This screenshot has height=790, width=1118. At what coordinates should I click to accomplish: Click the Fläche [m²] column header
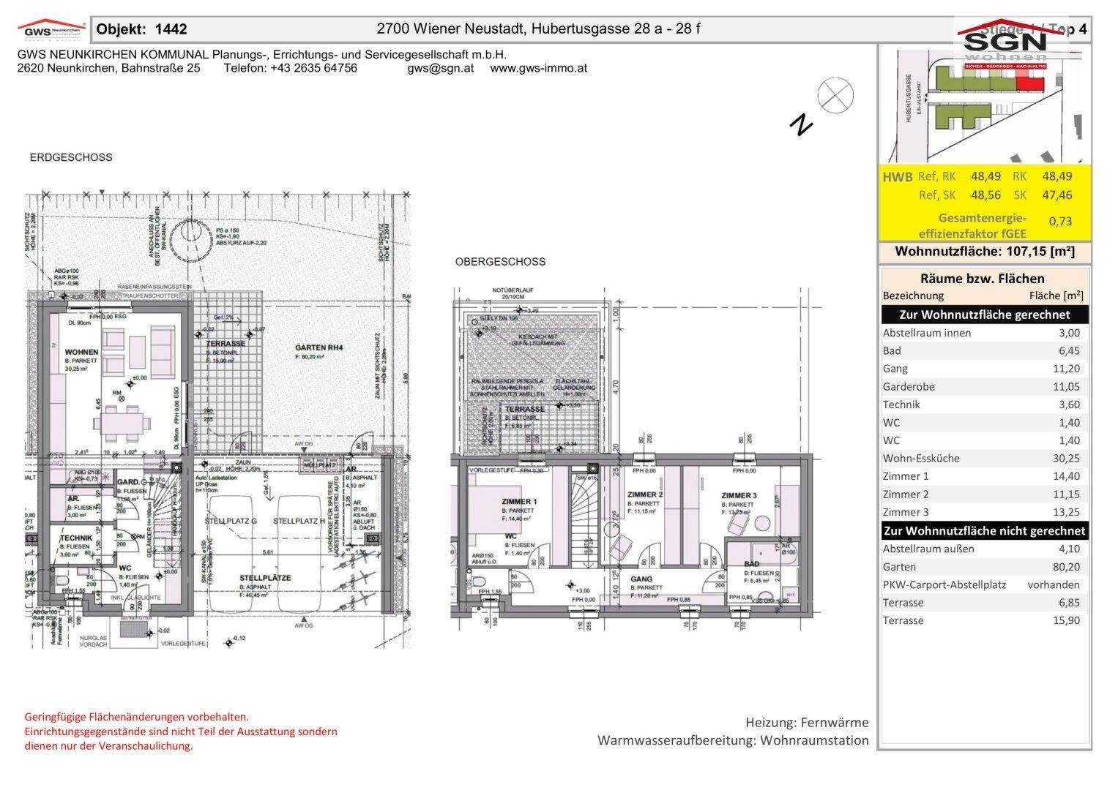click(x=1056, y=296)
